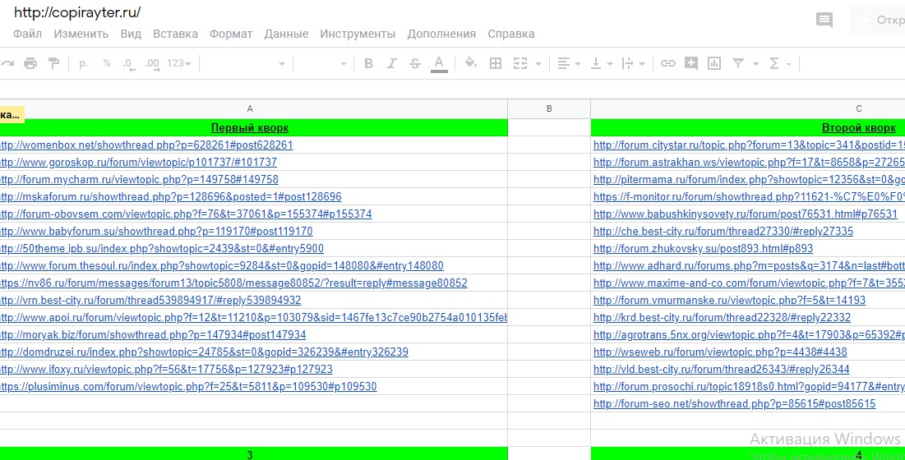Expand the text wrapping options arrow

click(x=641, y=64)
